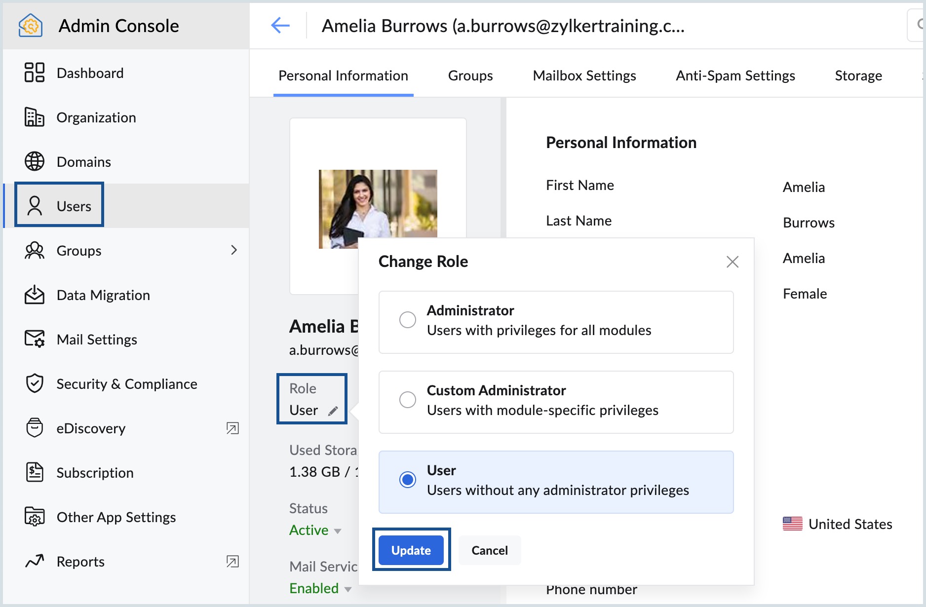This screenshot has height=607, width=926.
Task: Switch to the Mailbox Settings tab
Action: 584,76
